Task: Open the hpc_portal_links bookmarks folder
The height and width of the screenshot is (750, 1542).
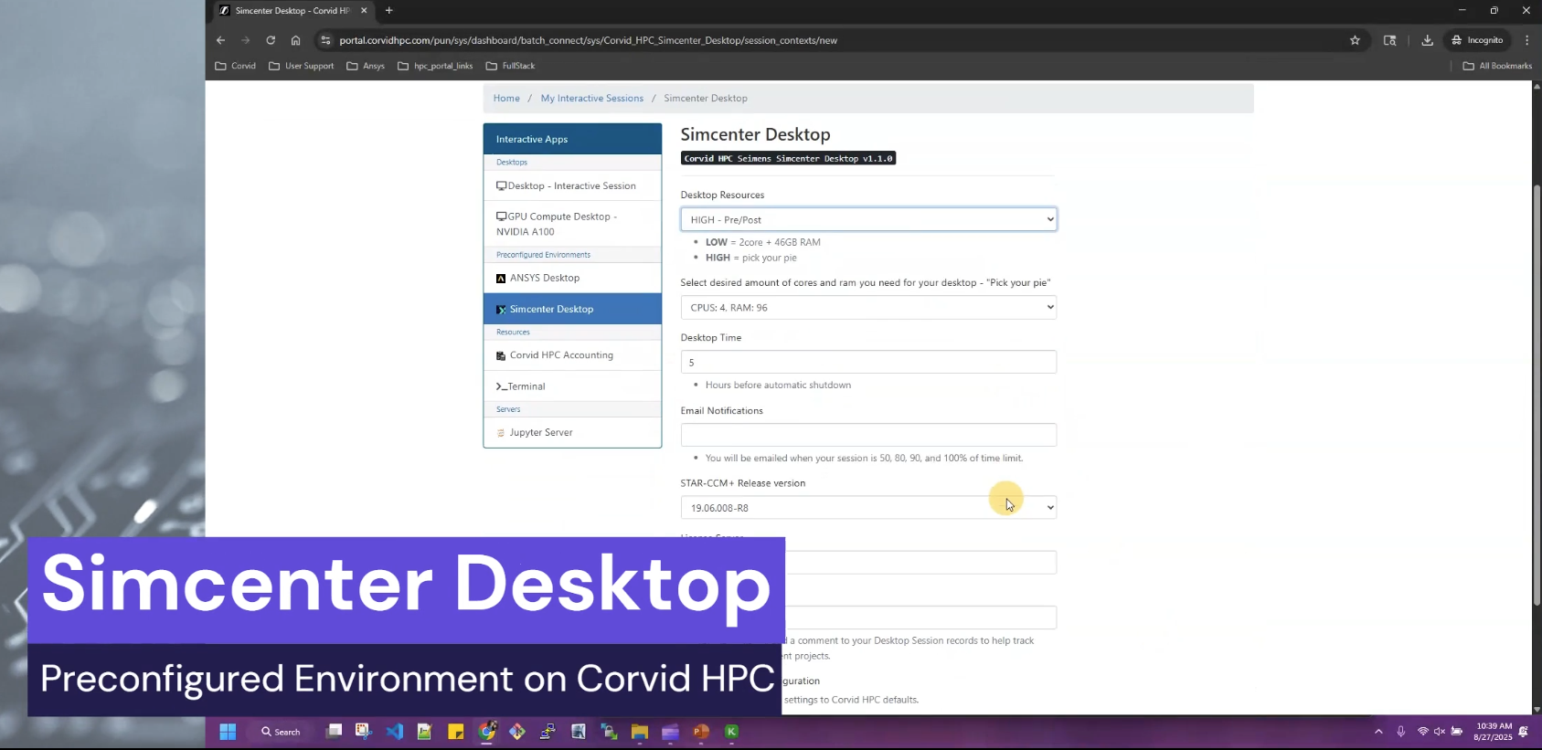Action: 435,66
